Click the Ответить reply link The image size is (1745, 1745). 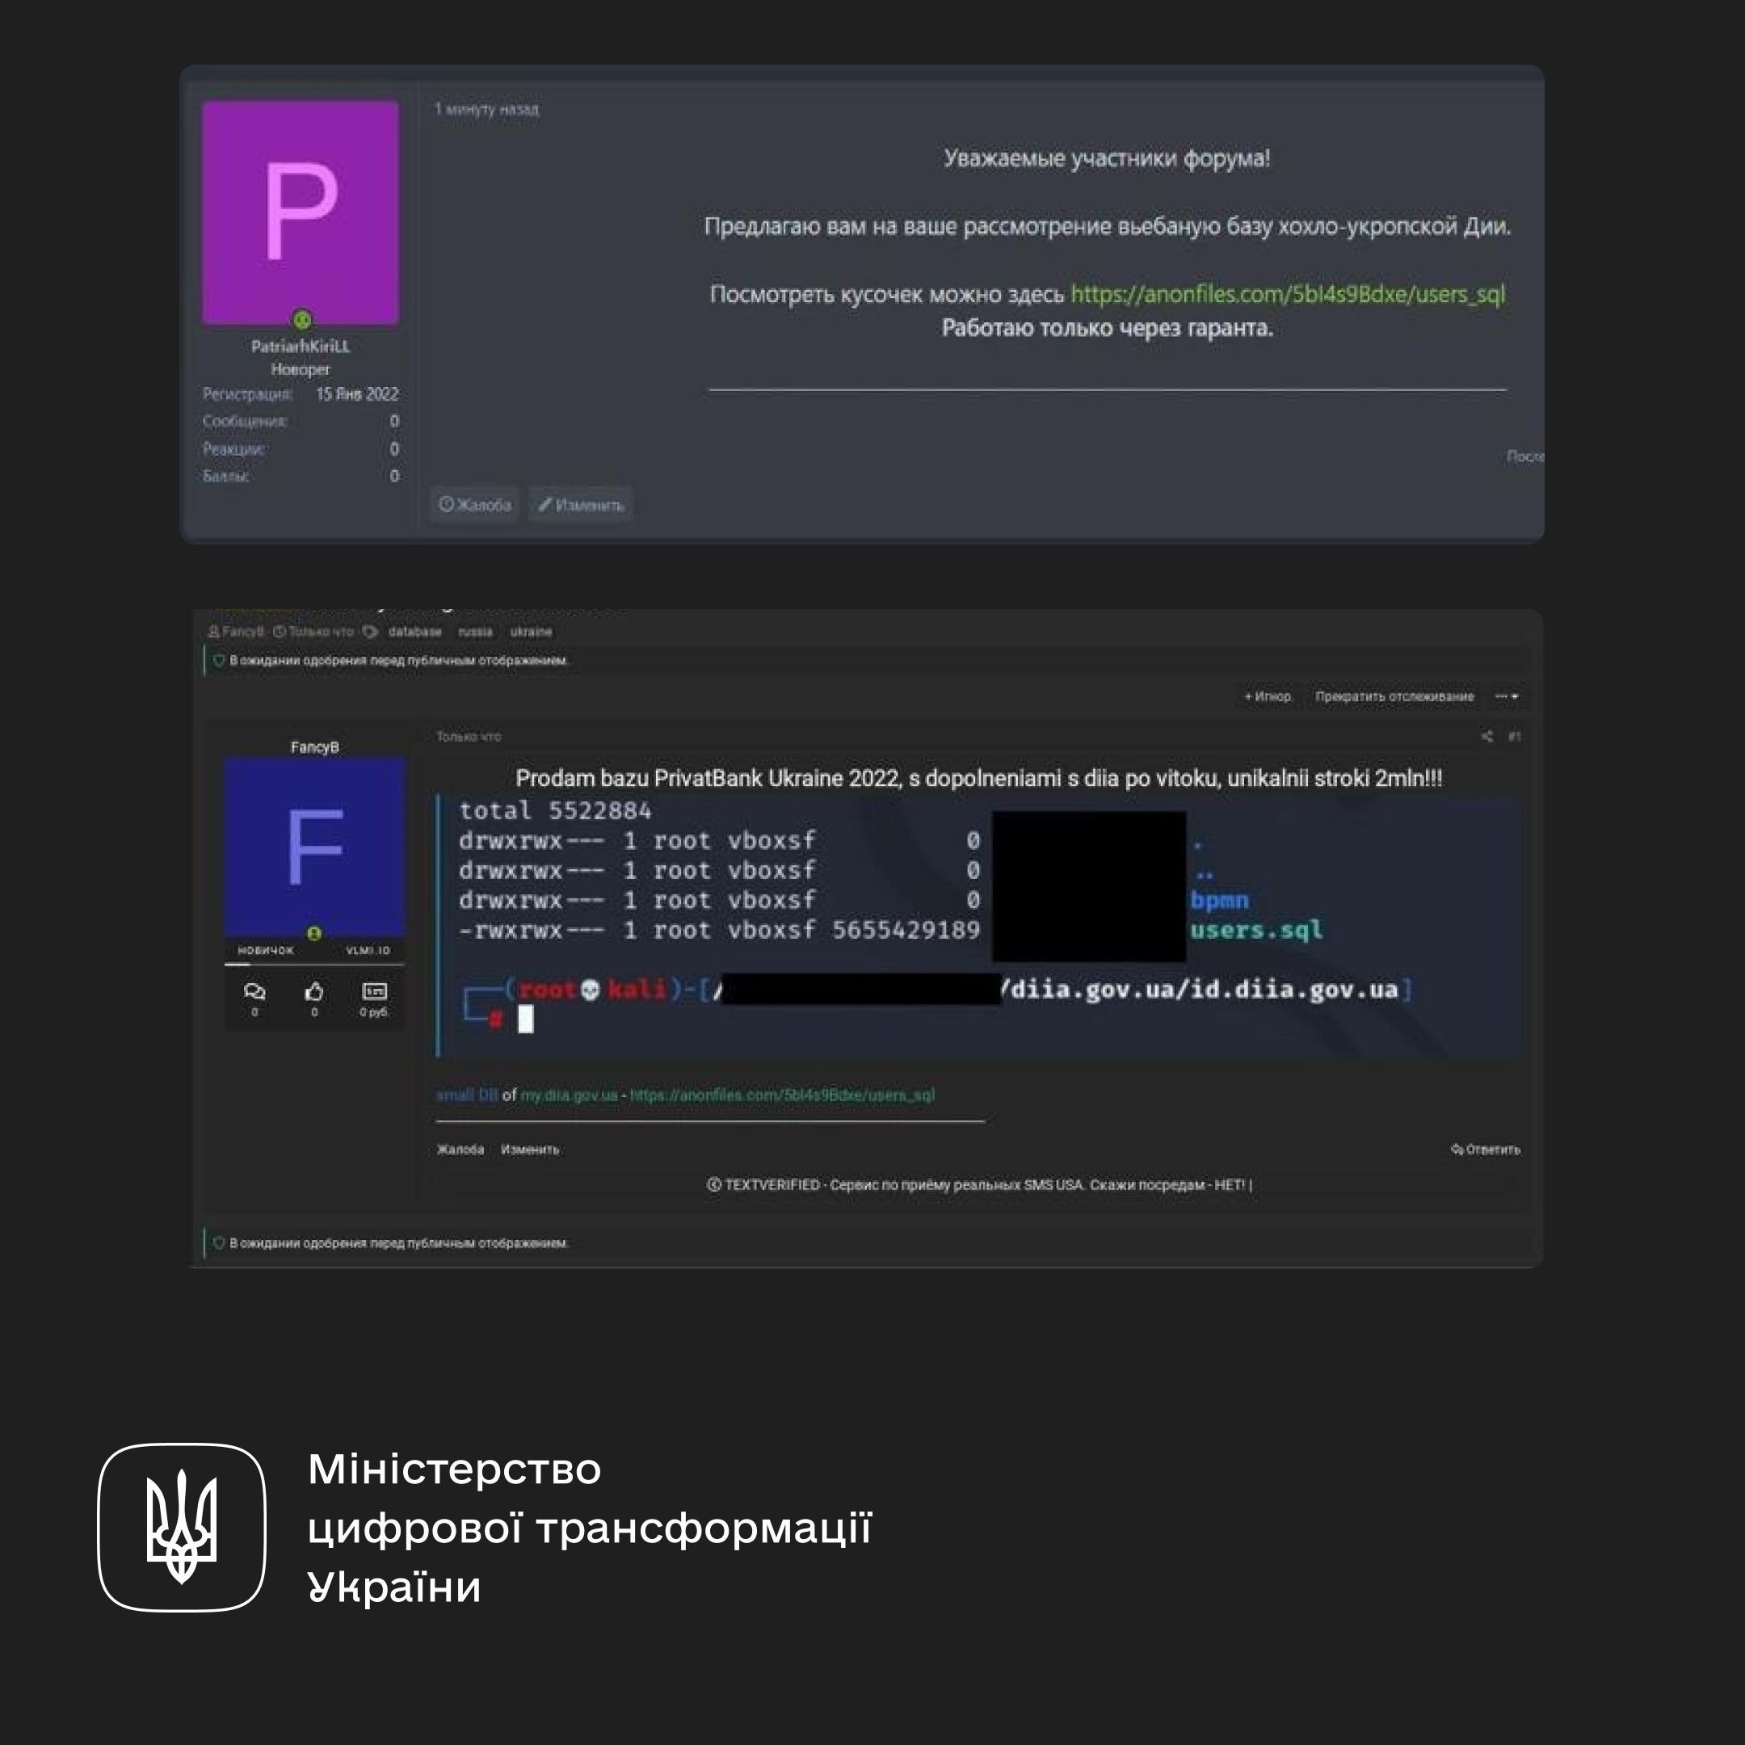point(1486,1149)
